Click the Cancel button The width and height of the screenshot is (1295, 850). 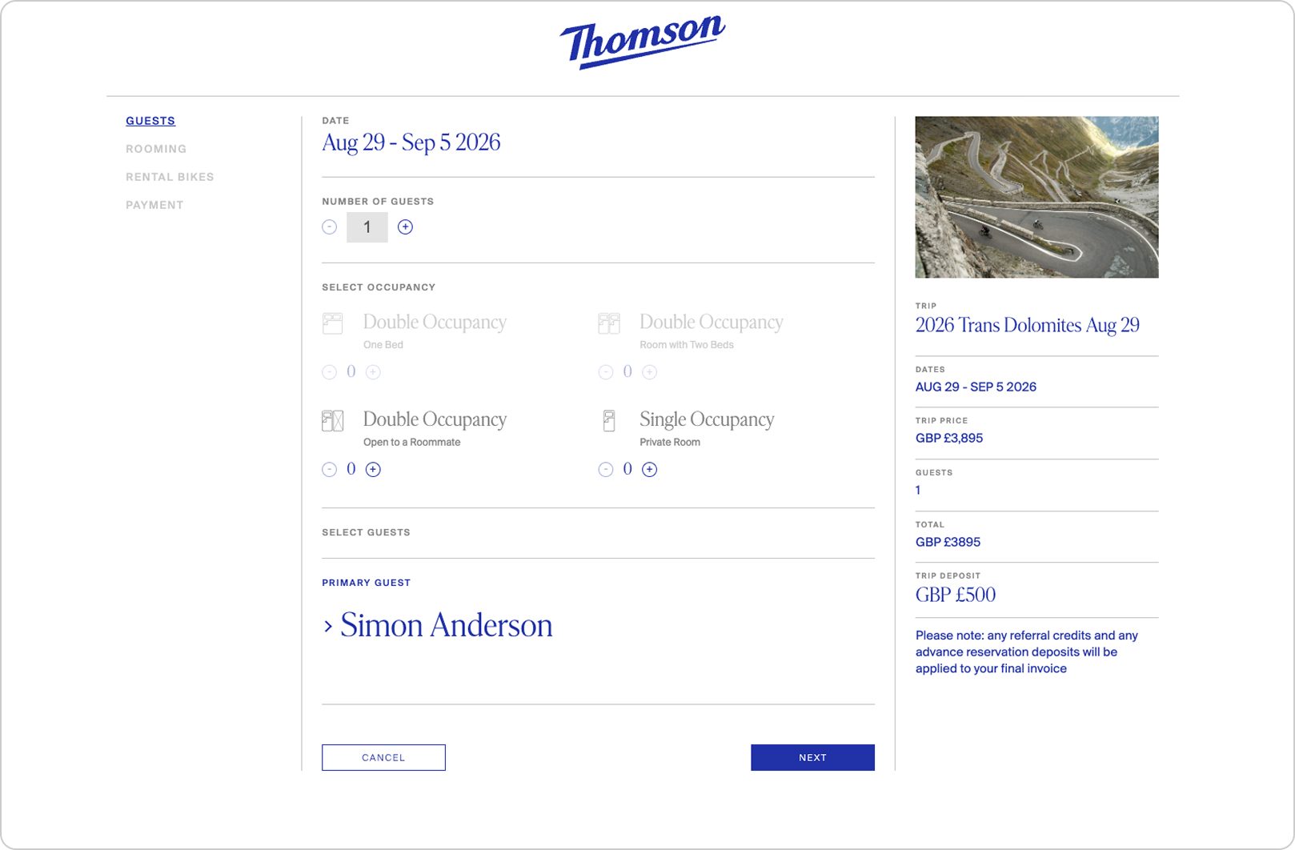pos(383,758)
